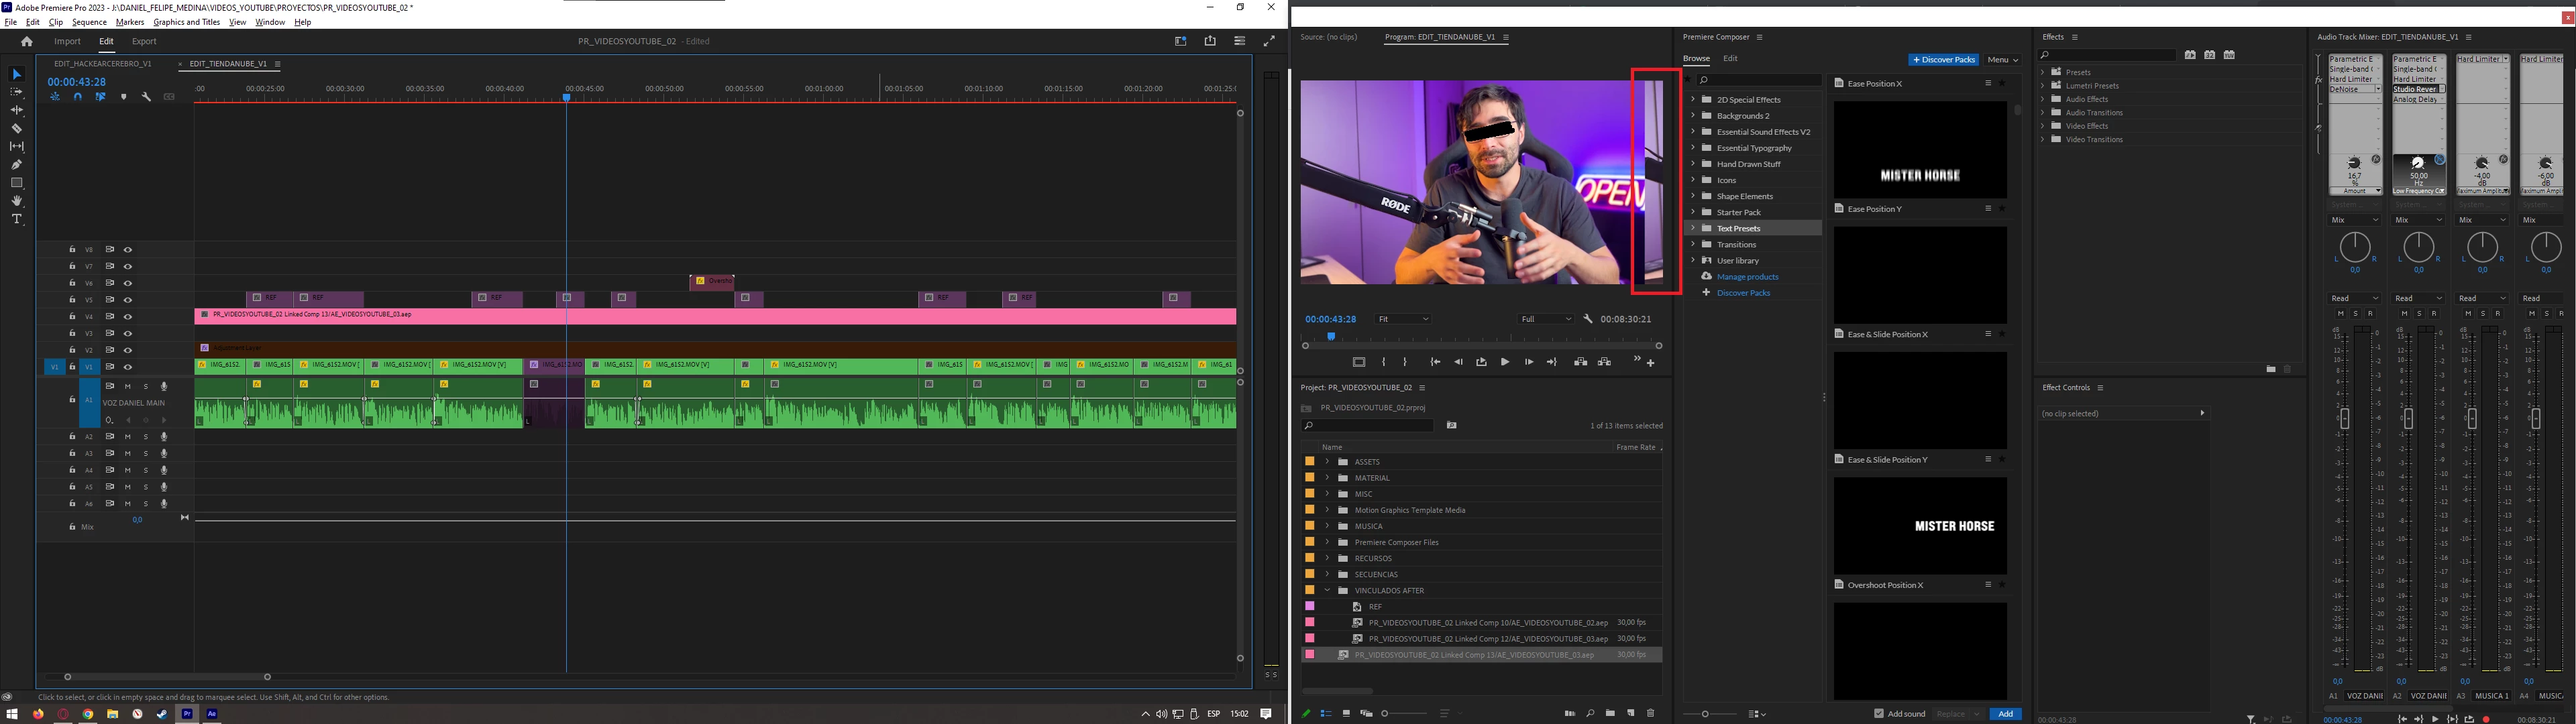Open timeline display settings wrench
The width and height of the screenshot is (2576, 724).
(146, 97)
